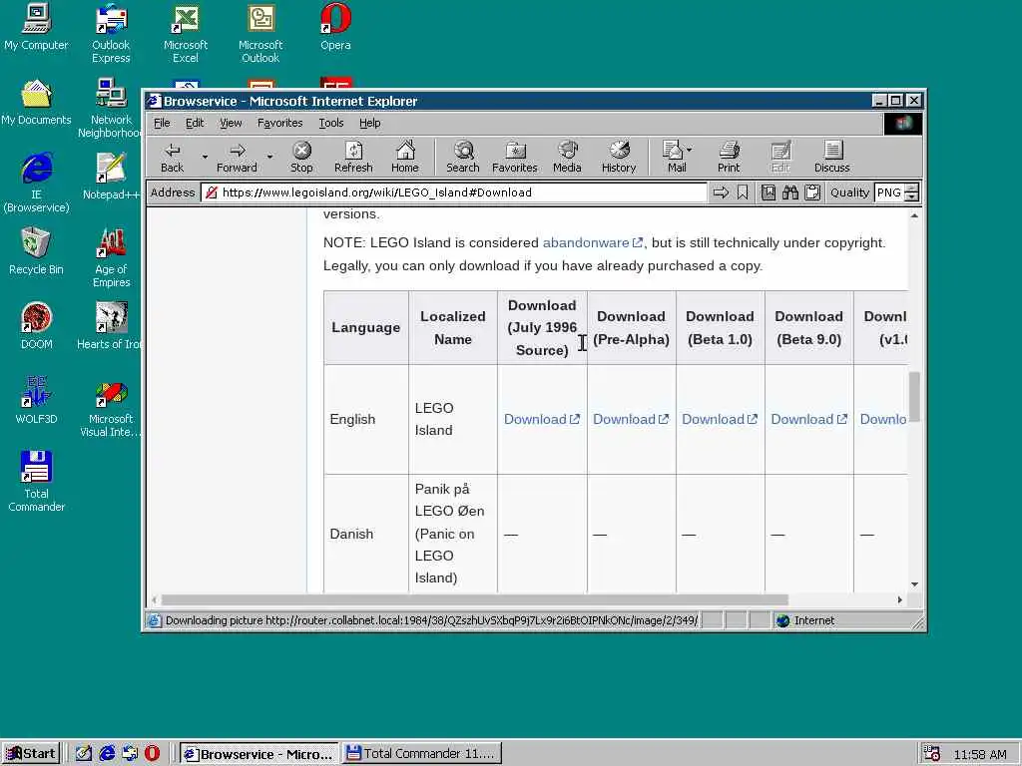Viewport: 1022px width, 766px height.
Task: Open the Start menu
Action: 31,754
